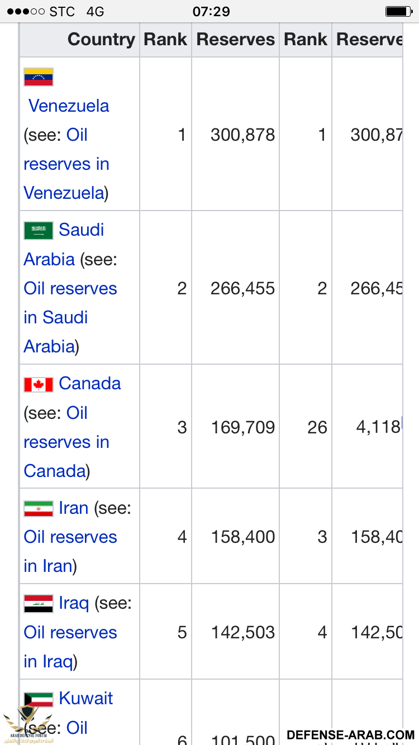Tap the Kuwait flag icon
This screenshot has height=745, width=419.
tap(39, 699)
